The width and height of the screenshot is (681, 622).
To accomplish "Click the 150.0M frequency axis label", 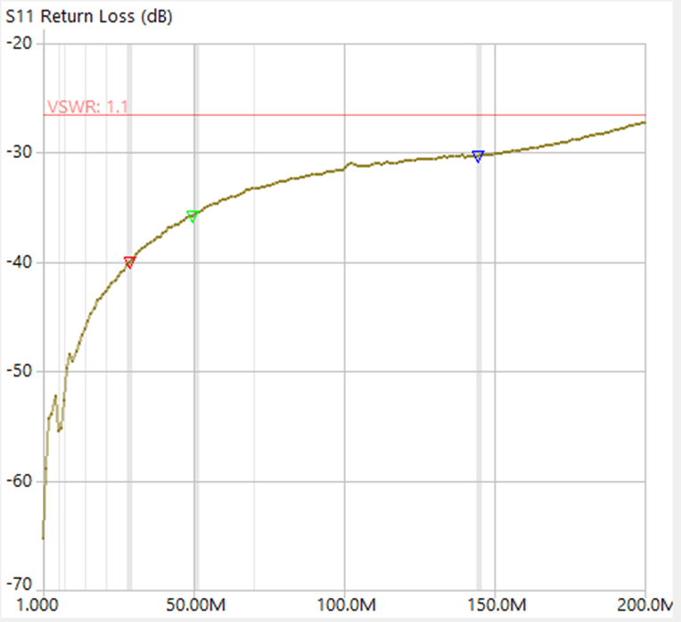I will tap(493, 604).
